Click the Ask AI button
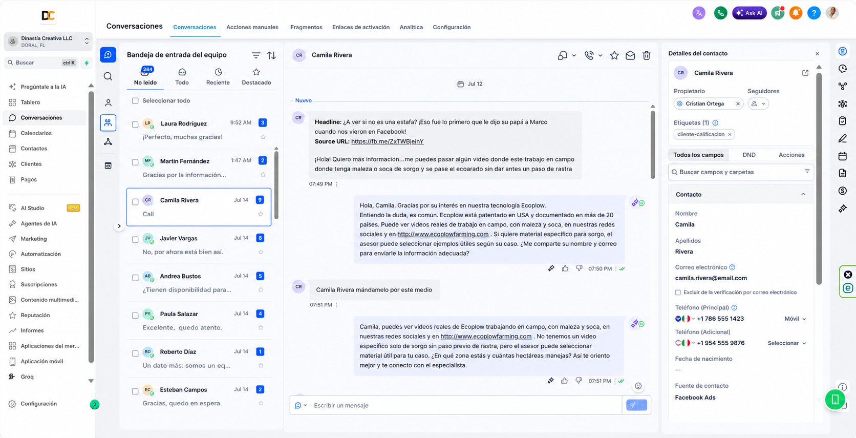 tap(750, 13)
